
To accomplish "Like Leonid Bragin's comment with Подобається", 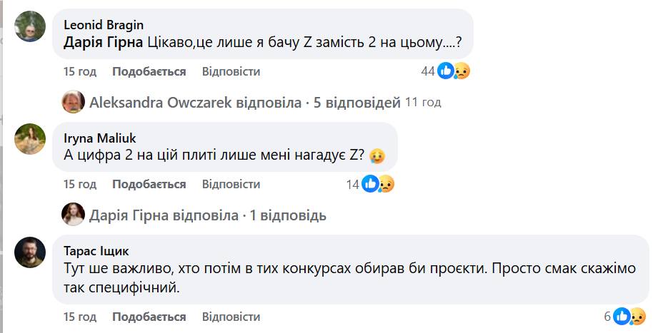I will pyautogui.click(x=149, y=71).
